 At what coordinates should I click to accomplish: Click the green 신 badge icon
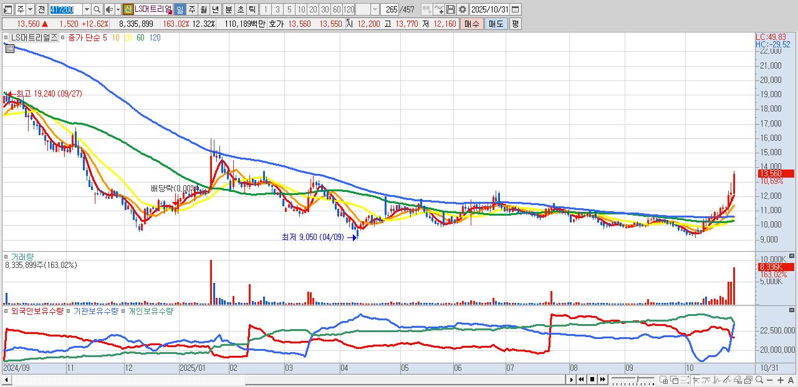(x=128, y=9)
